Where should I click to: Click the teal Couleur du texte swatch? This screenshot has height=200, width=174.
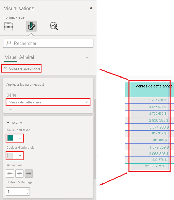point(10,138)
